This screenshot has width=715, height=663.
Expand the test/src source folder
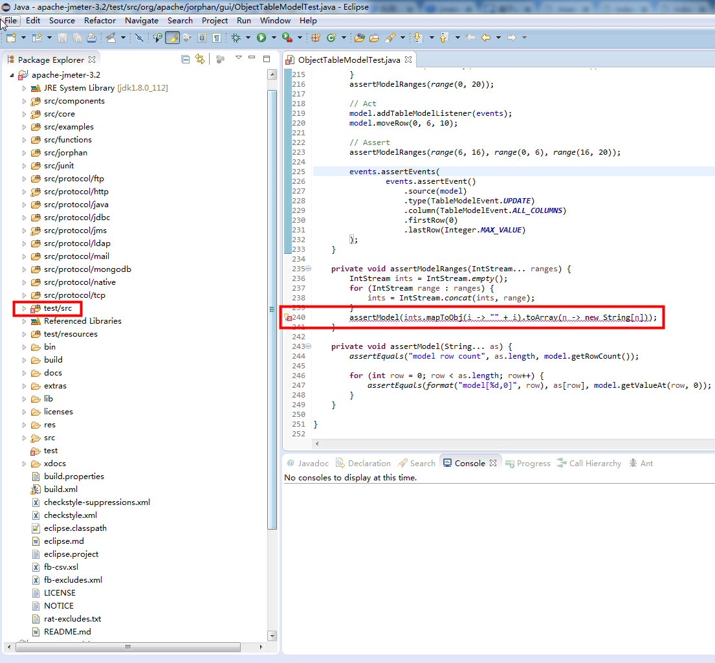coord(24,308)
